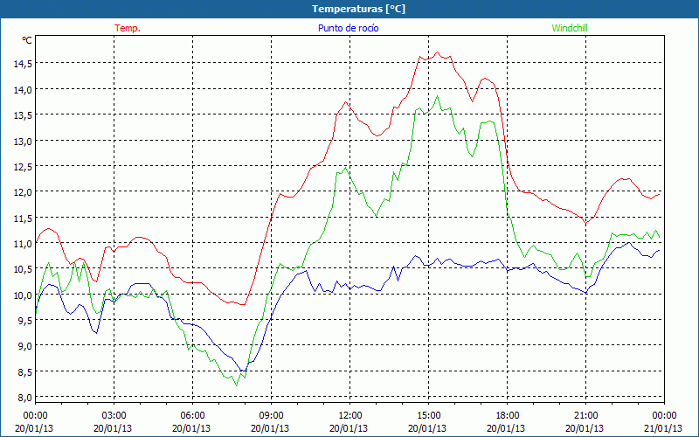Click the '11,5' y-axis value
The width and height of the screenshot is (699, 437).
tap(23, 218)
